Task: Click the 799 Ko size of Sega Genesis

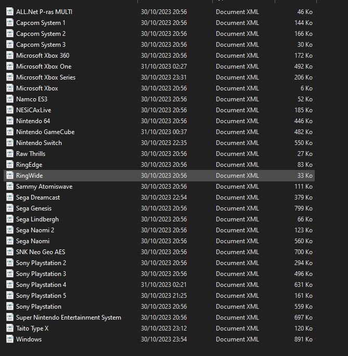Action: pyautogui.click(x=303, y=208)
